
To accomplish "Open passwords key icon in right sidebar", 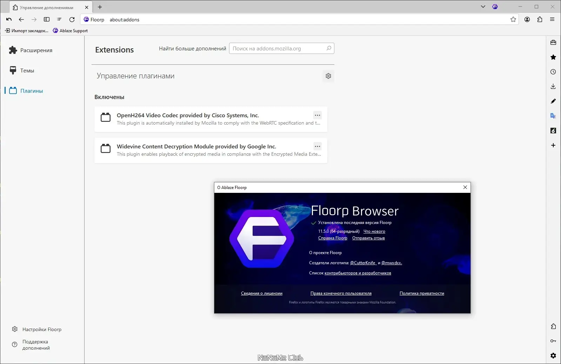I will click(553, 341).
